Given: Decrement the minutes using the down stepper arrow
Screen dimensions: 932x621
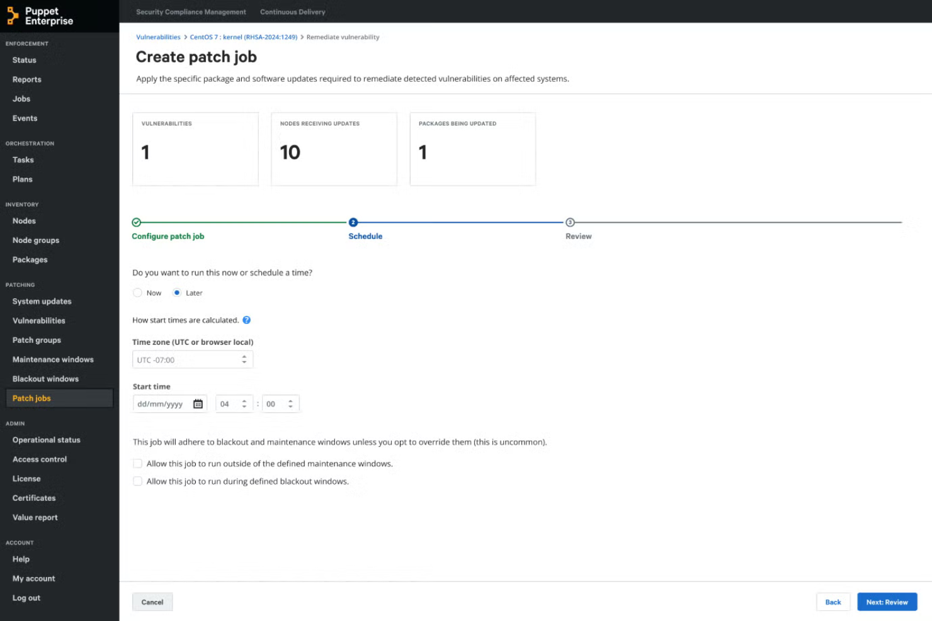Looking at the screenshot, I should point(290,406).
